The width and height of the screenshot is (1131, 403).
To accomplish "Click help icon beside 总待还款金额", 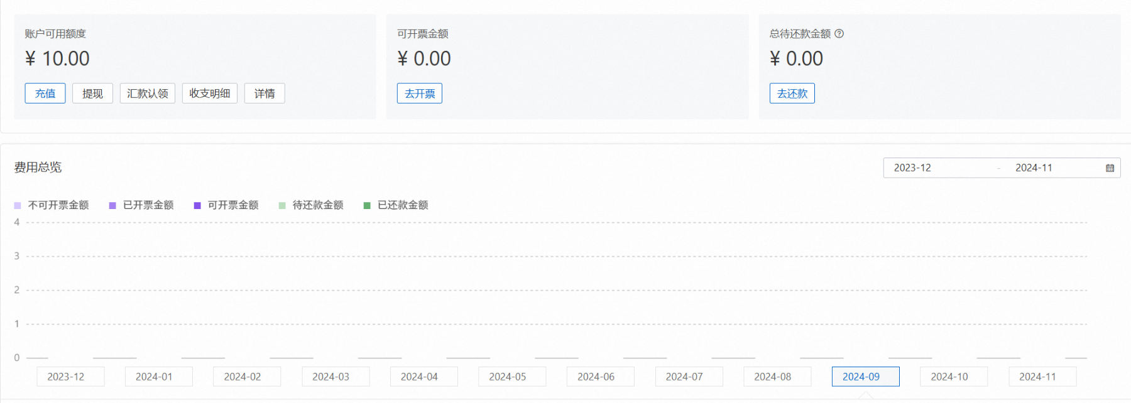I will [839, 34].
